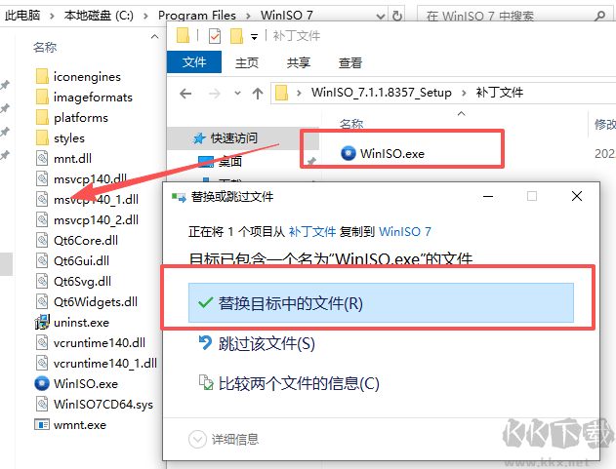Select WinISO.exe disc icon in WinISO 7 folder
Screen dimensions: 616x469
coord(42,383)
